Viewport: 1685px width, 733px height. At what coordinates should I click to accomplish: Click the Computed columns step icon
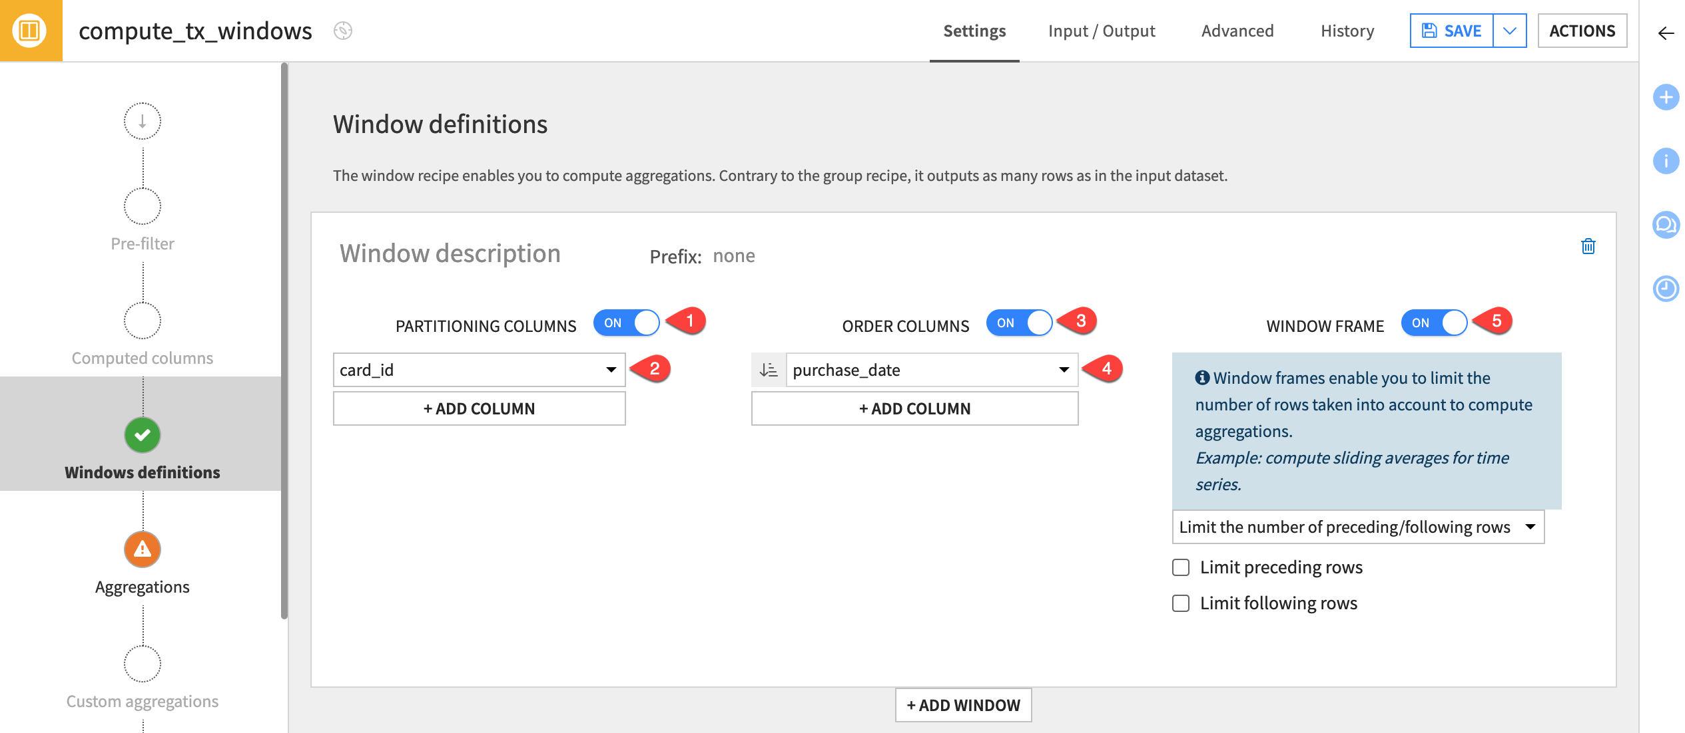[x=142, y=321]
